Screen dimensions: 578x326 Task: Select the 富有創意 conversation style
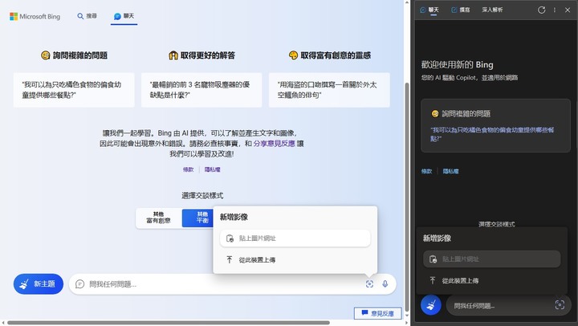(x=158, y=218)
